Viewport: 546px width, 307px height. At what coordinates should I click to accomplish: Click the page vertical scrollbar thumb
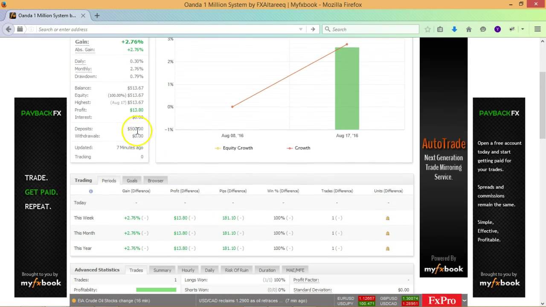point(543,105)
